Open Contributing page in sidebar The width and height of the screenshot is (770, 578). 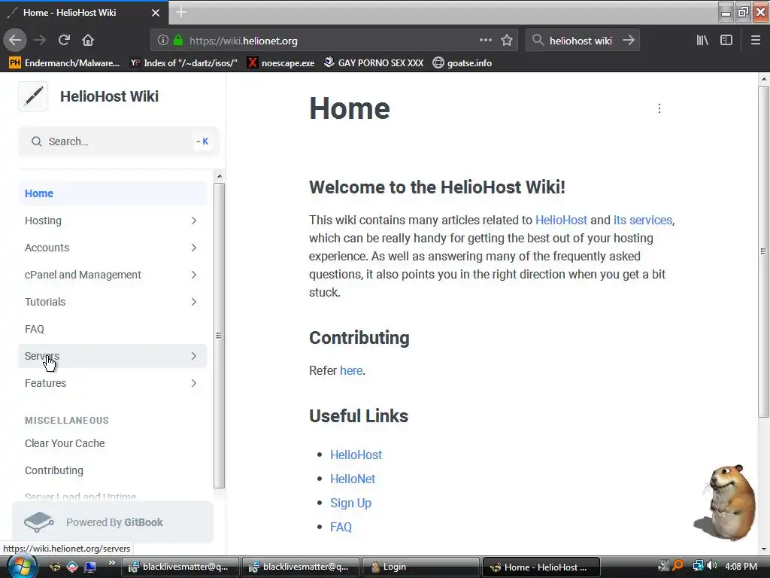click(113, 470)
